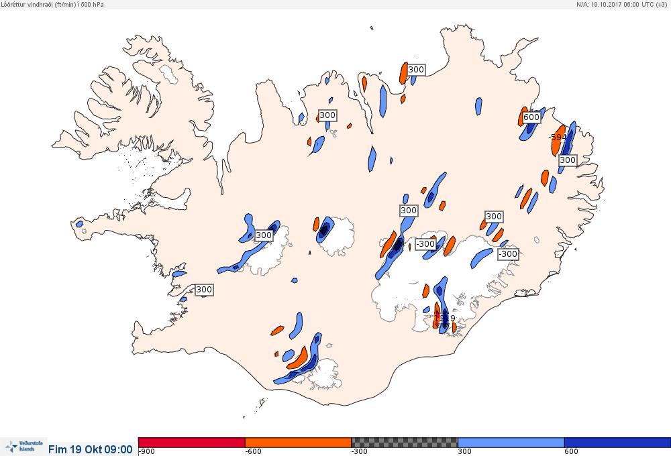The width and height of the screenshot is (671, 456).
Task: Click the 'Fim 19 Okt 09:00' forecast time
Action: [91, 449]
